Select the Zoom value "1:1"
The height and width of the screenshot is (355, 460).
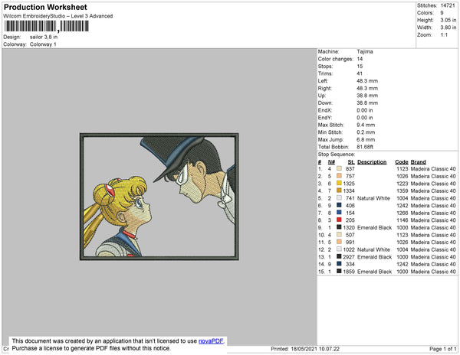[x=444, y=35]
